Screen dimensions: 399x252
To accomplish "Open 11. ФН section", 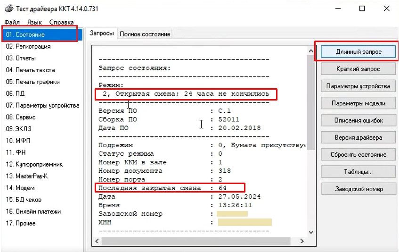I will click(16, 152).
